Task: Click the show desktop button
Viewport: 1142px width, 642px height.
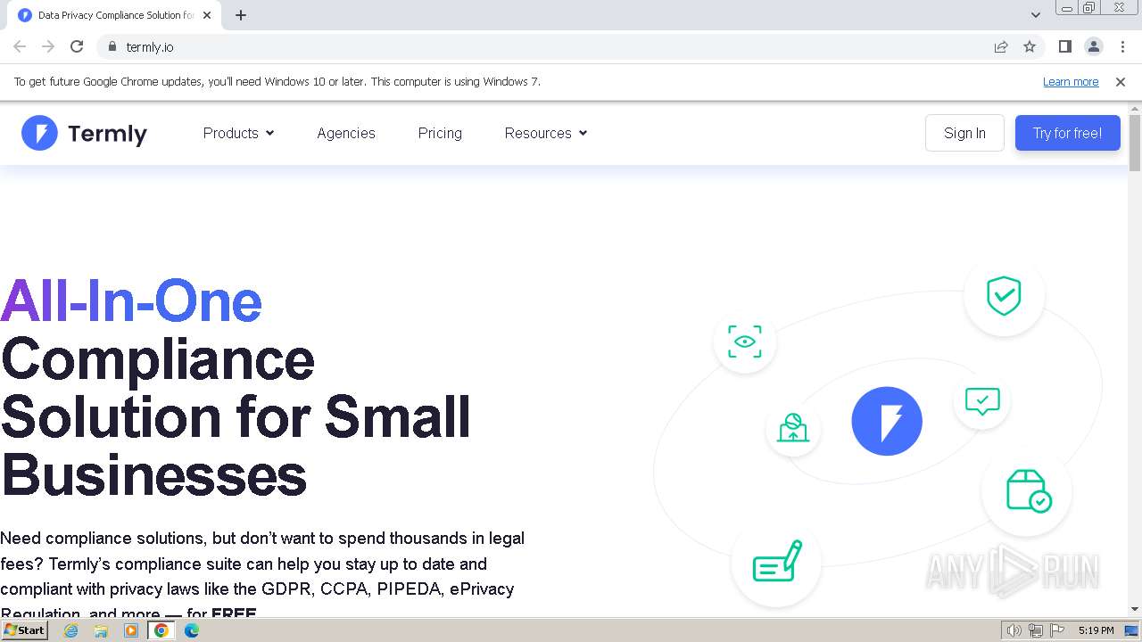Action: 1133,630
